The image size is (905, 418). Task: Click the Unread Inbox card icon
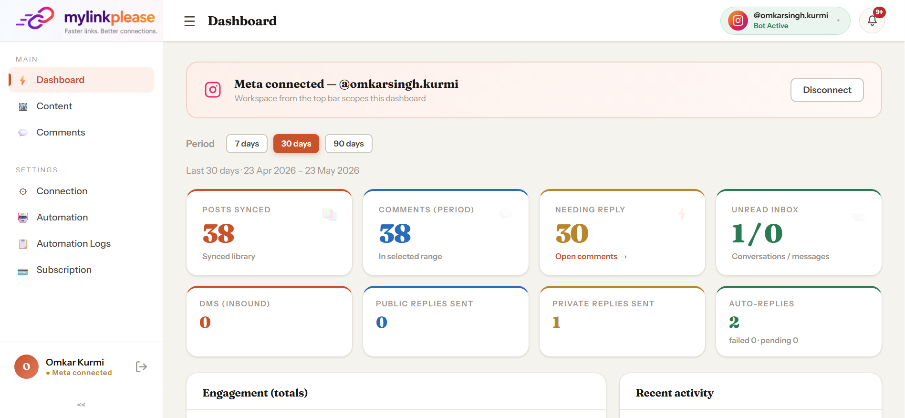click(858, 217)
